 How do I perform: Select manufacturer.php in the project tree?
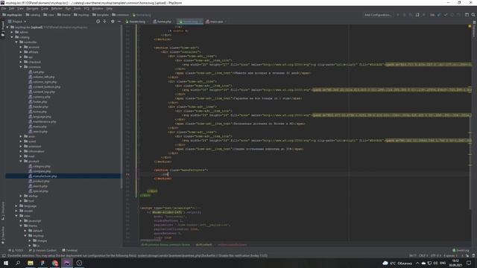[42, 176]
